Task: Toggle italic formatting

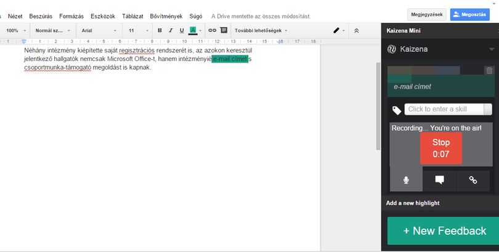Action: point(171,31)
